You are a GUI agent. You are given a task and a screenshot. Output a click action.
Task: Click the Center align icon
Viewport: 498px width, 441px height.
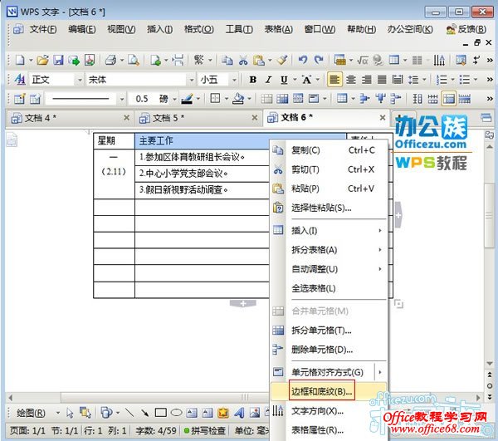coord(350,80)
